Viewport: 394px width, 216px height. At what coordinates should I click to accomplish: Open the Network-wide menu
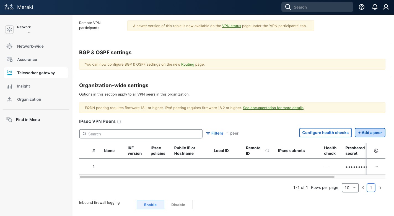pyautogui.click(x=30, y=46)
